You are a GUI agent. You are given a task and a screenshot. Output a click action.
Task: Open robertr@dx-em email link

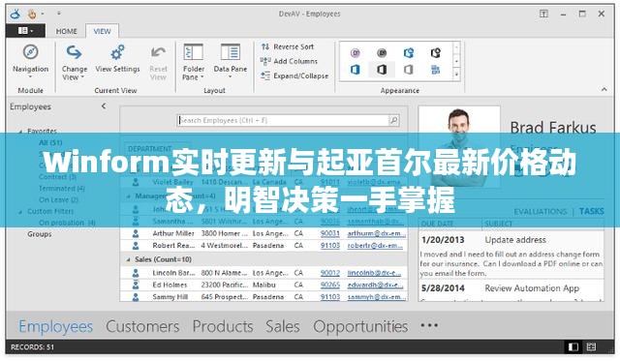375,245
